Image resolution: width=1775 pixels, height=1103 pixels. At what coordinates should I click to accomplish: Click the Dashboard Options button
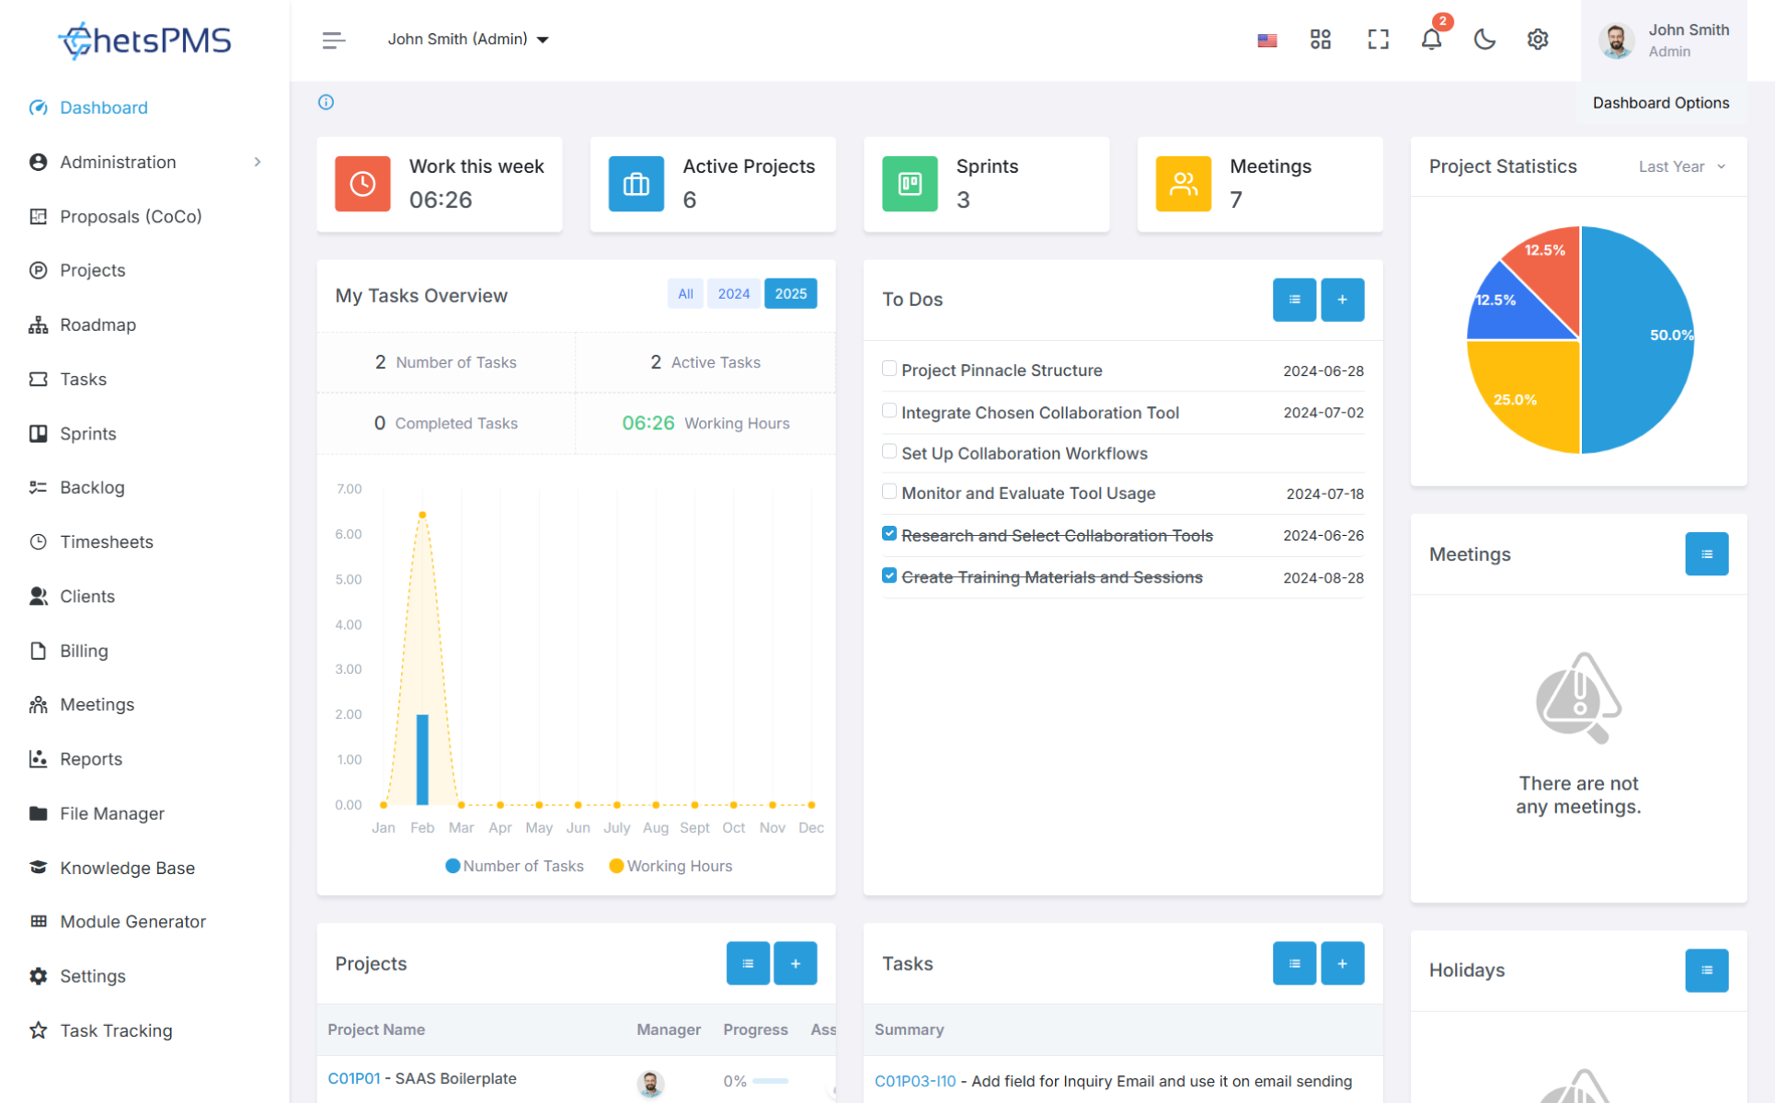point(1660,103)
